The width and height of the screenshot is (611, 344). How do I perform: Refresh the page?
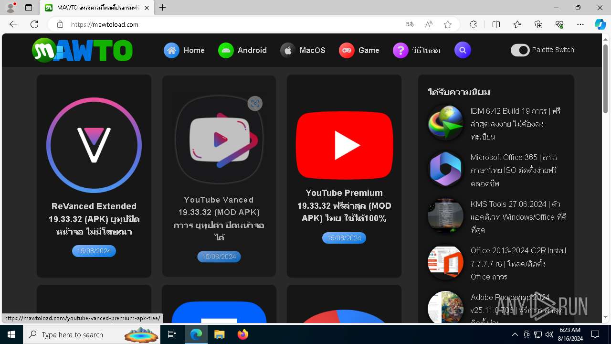(x=34, y=24)
